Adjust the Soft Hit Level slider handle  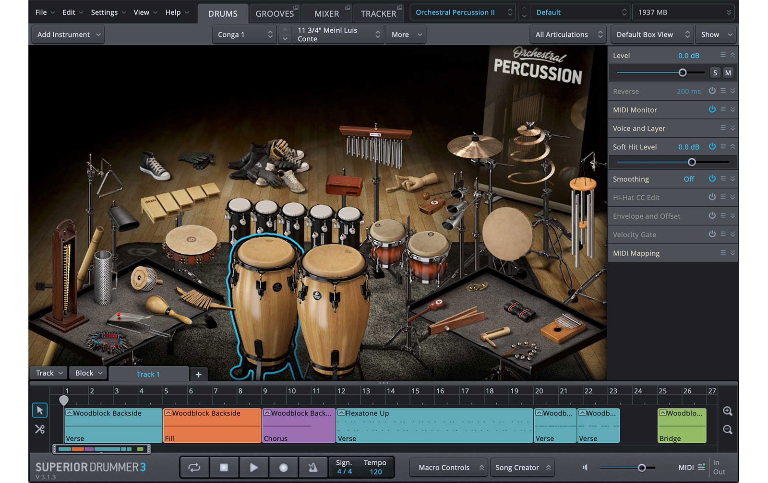pyautogui.click(x=692, y=162)
